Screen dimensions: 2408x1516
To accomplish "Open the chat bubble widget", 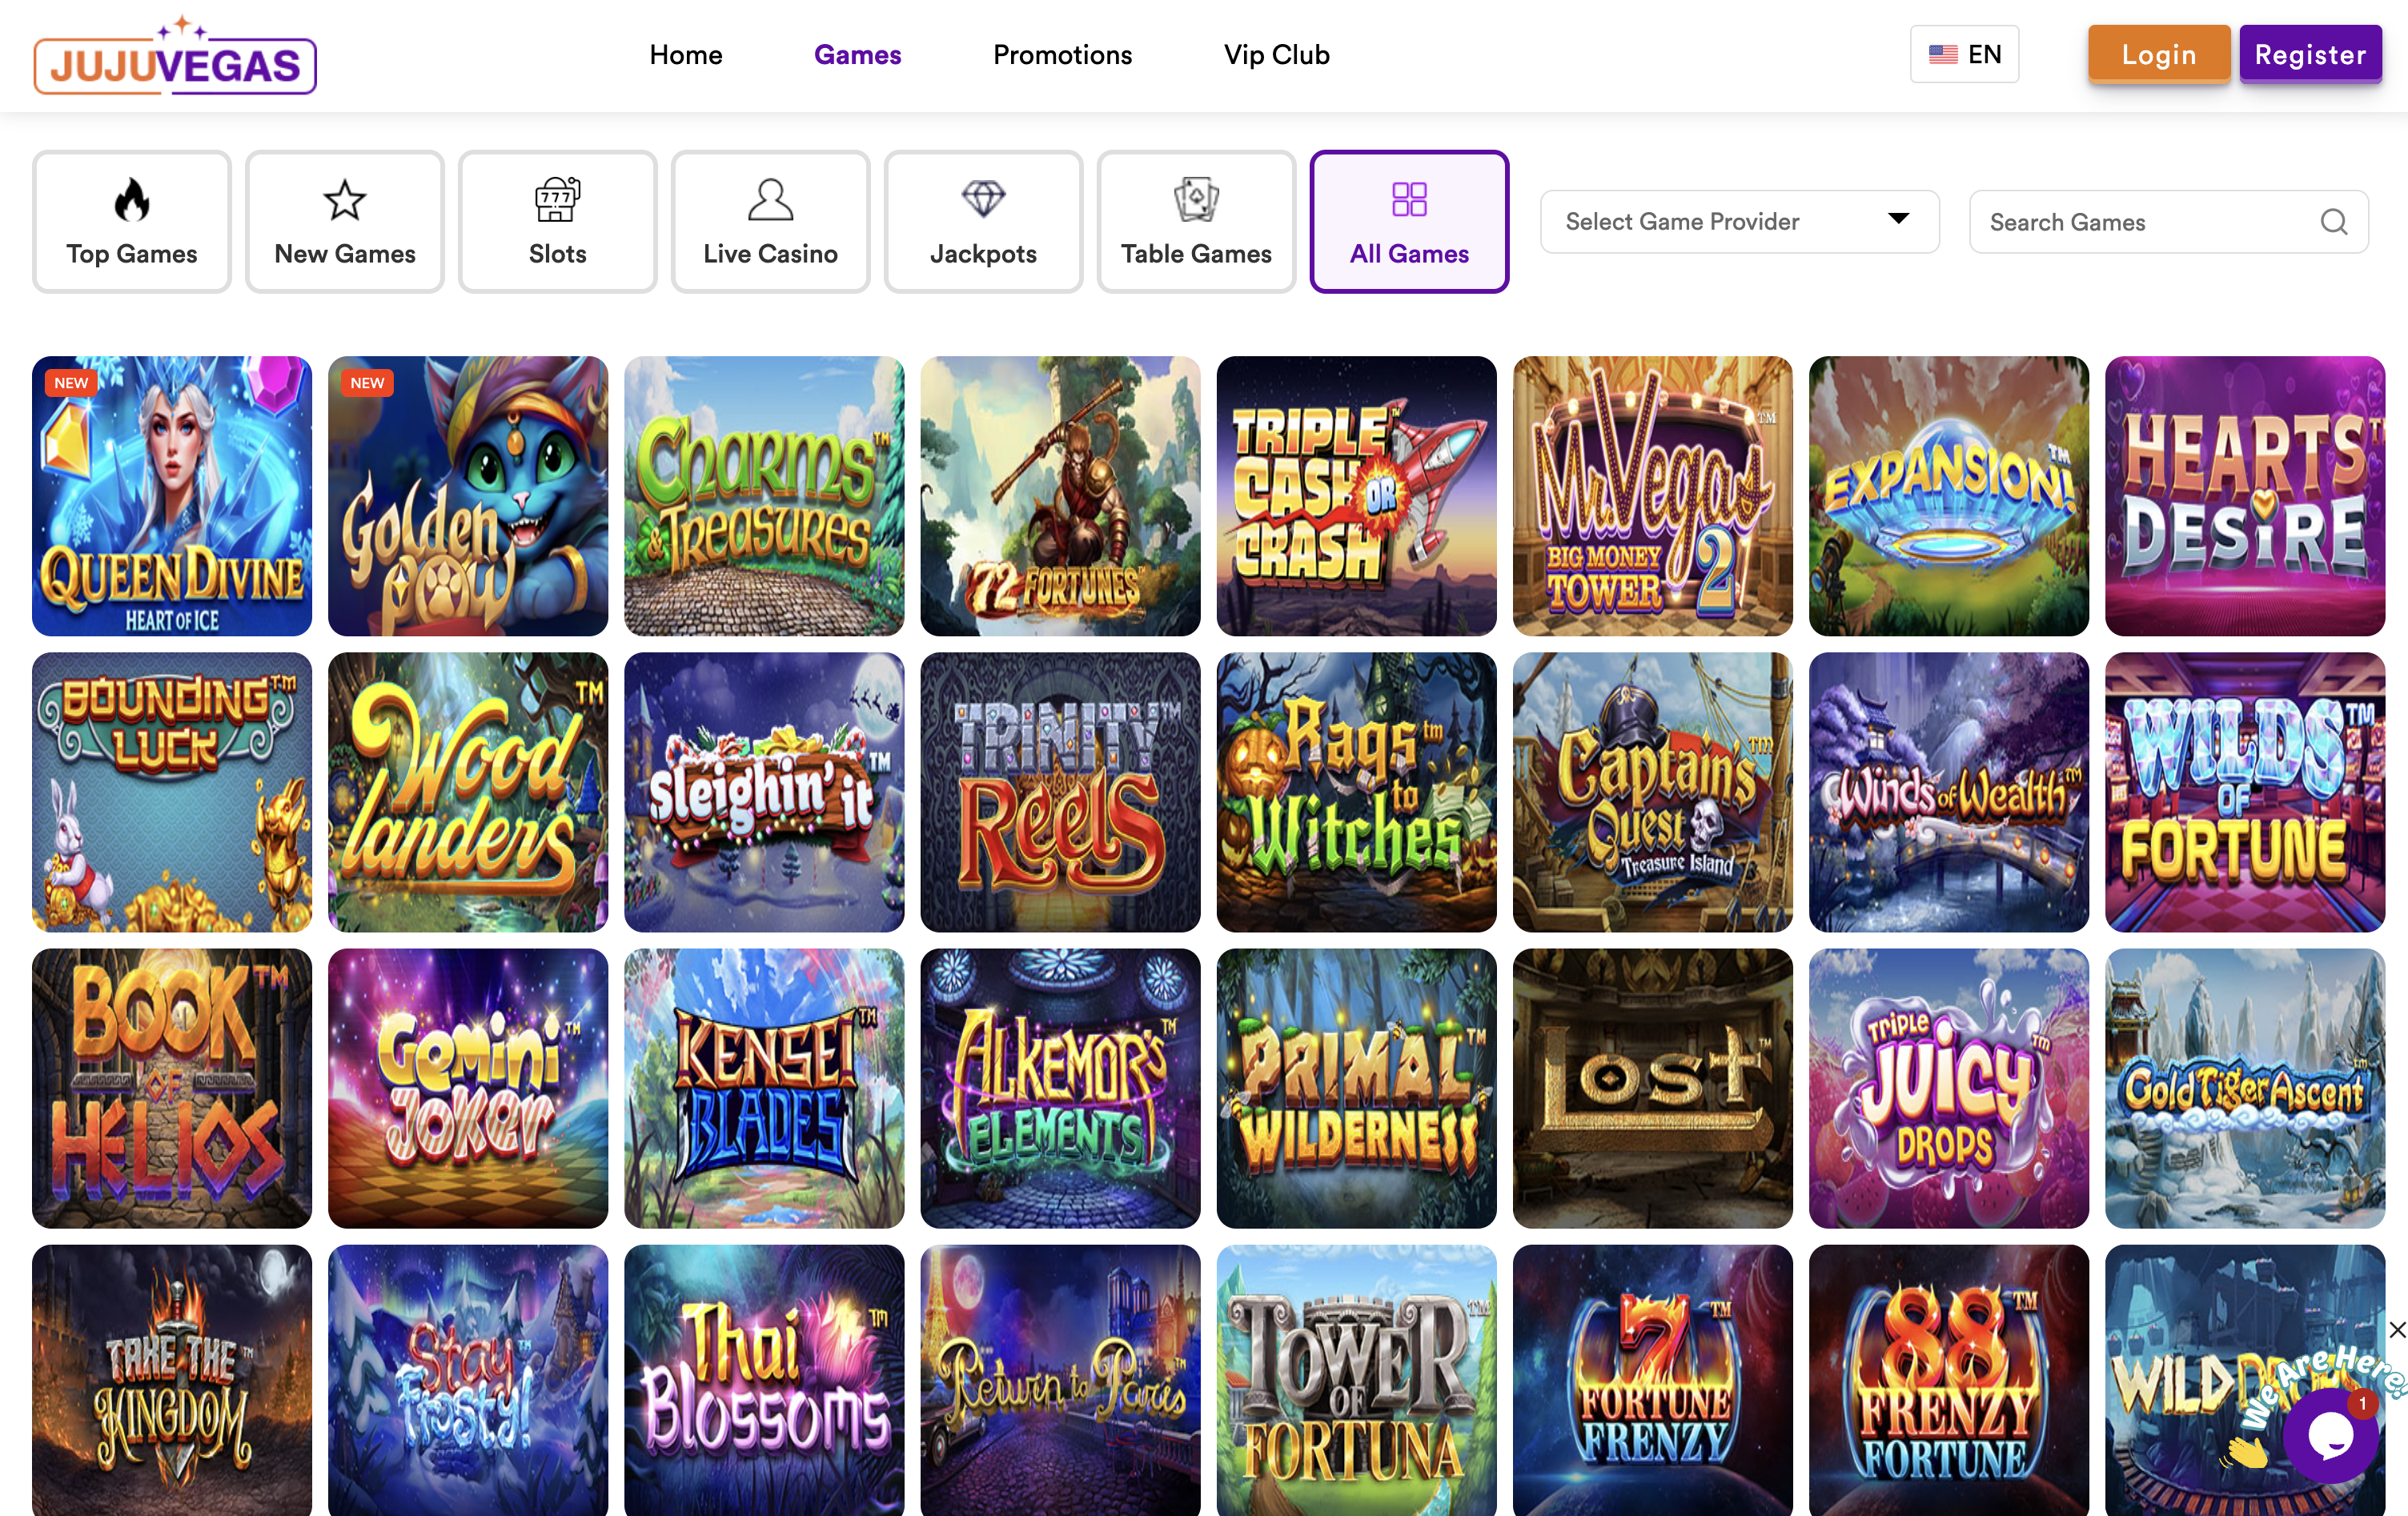I will tap(2331, 1436).
